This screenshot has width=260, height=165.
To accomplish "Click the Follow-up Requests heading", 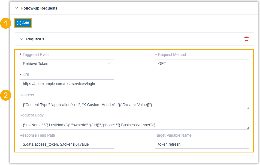I will coord(39,8).
